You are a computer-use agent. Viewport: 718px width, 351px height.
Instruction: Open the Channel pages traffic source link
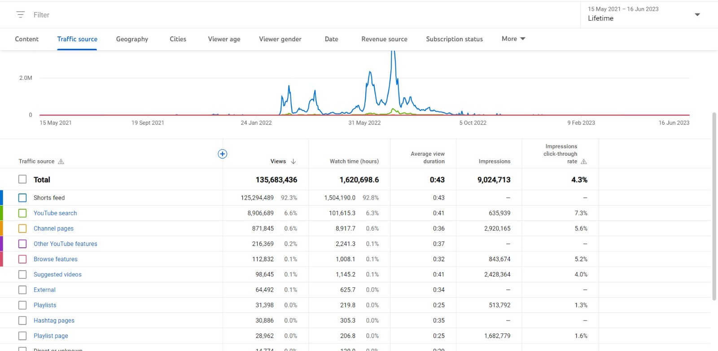53,228
